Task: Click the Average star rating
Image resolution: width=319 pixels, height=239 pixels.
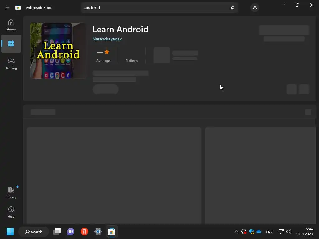Action: pyautogui.click(x=103, y=55)
